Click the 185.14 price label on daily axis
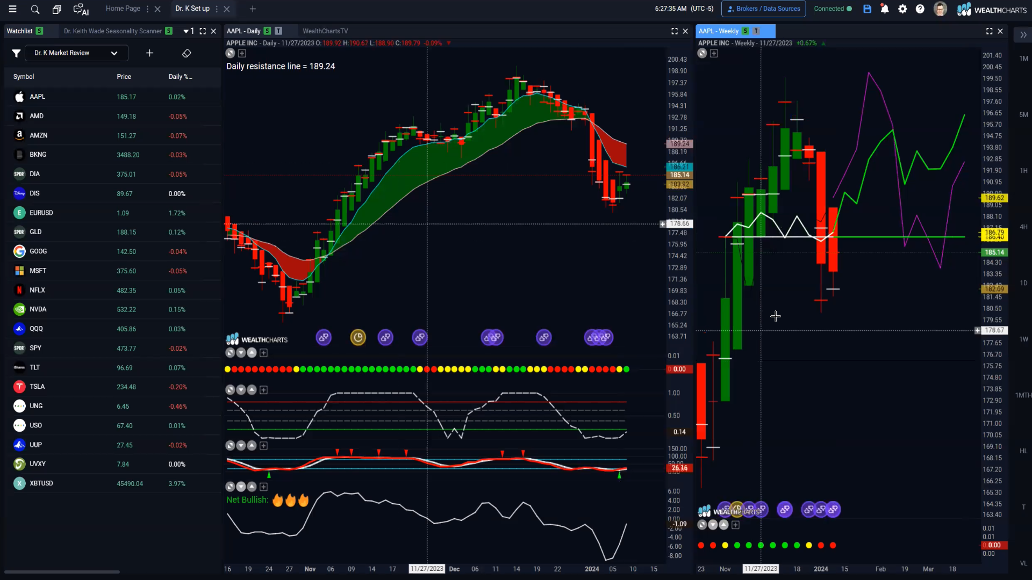The height and width of the screenshot is (580, 1032). click(679, 175)
